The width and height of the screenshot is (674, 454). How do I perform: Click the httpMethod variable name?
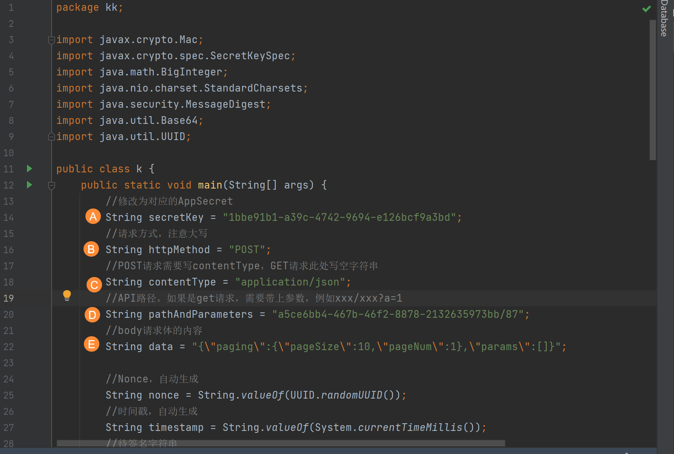[x=179, y=250]
